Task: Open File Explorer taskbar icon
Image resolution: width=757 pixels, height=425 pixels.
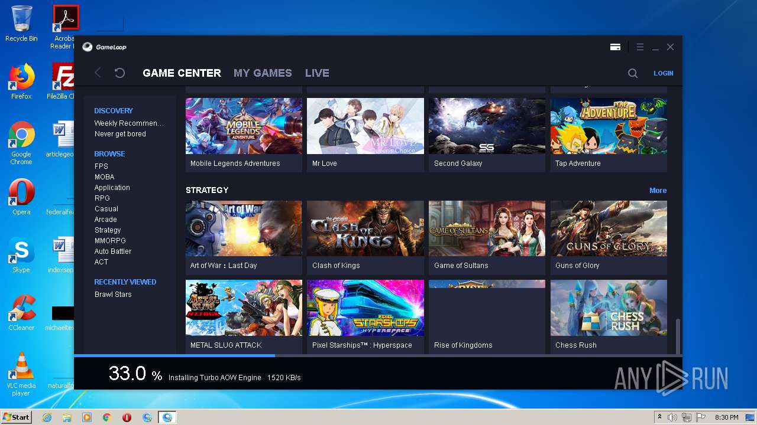Action: (67, 417)
